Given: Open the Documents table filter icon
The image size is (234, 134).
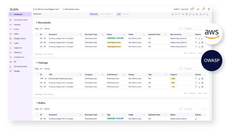Looking at the screenshot, I should [x=180, y=28].
